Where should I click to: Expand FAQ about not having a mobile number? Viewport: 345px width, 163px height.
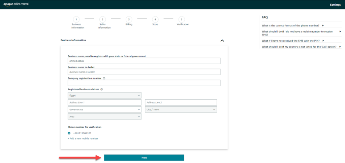click(x=301, y=33)
